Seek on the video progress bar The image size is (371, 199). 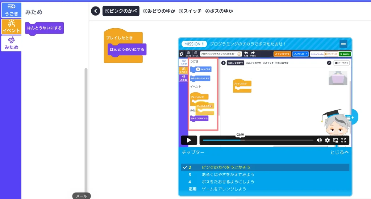[258, 140]
